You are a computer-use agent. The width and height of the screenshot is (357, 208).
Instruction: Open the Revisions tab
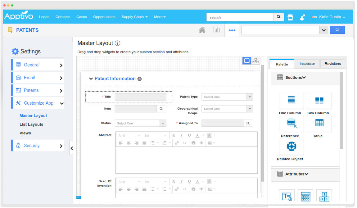(x=332, y=64)
